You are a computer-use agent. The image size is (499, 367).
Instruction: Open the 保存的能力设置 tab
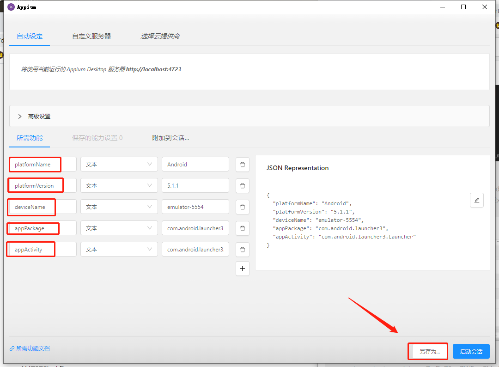pyautogui.click(x=97, y=138)
